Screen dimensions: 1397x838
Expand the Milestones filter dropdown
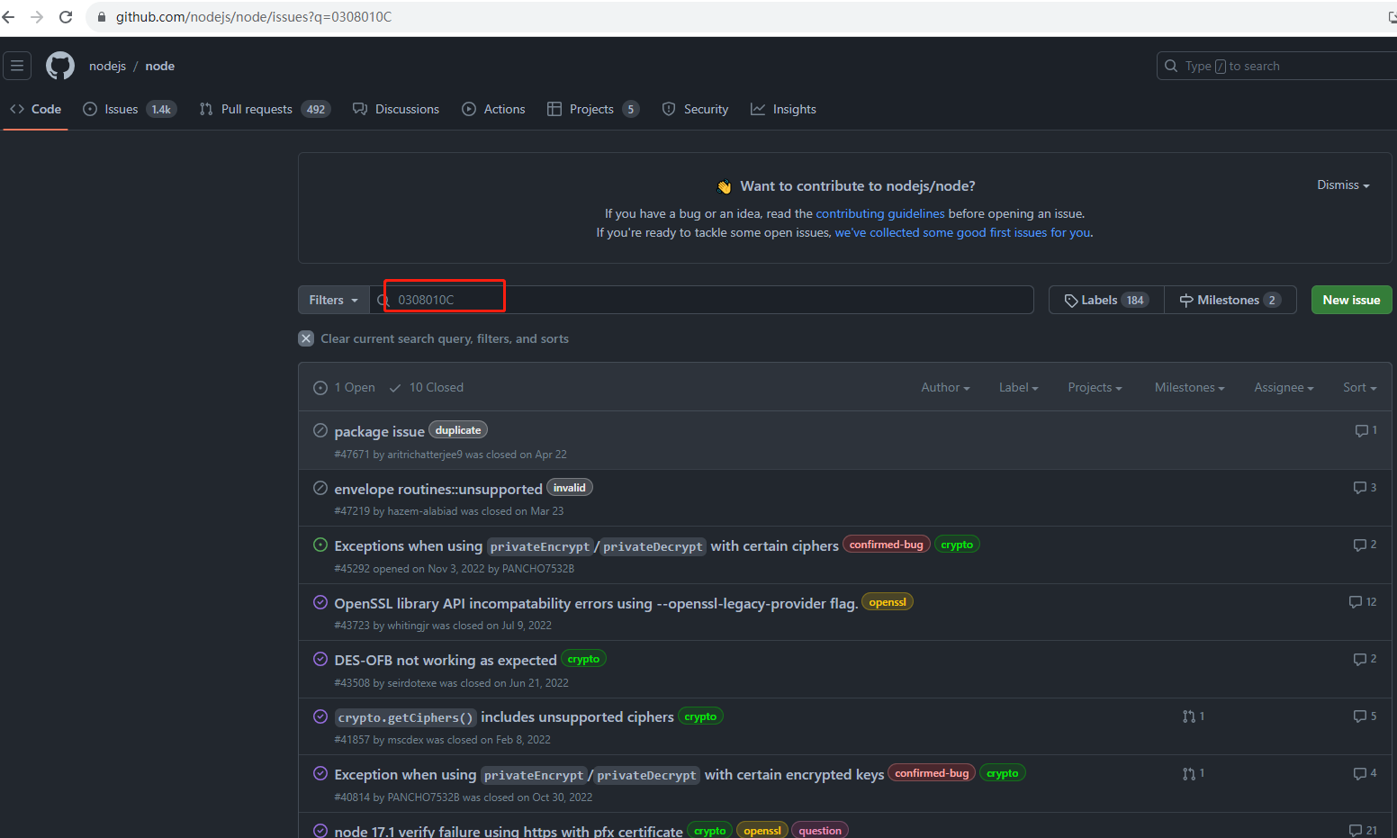pos(1189,387)
